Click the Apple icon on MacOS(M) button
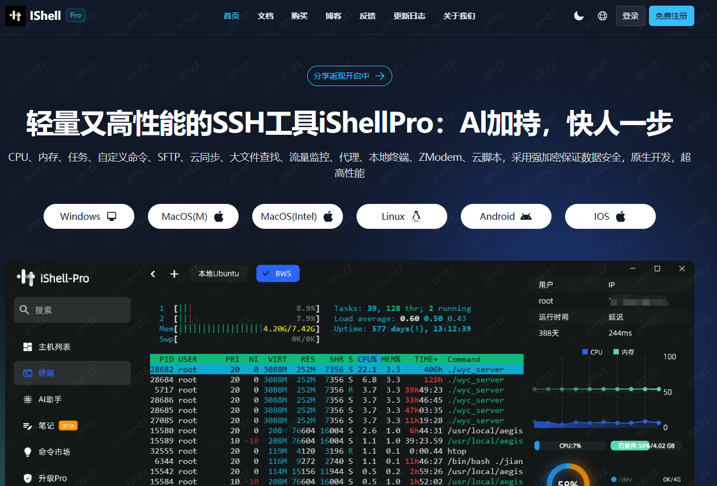Image resolution: width=717 pixels, height=486 pixels. (x=219, y=216)
